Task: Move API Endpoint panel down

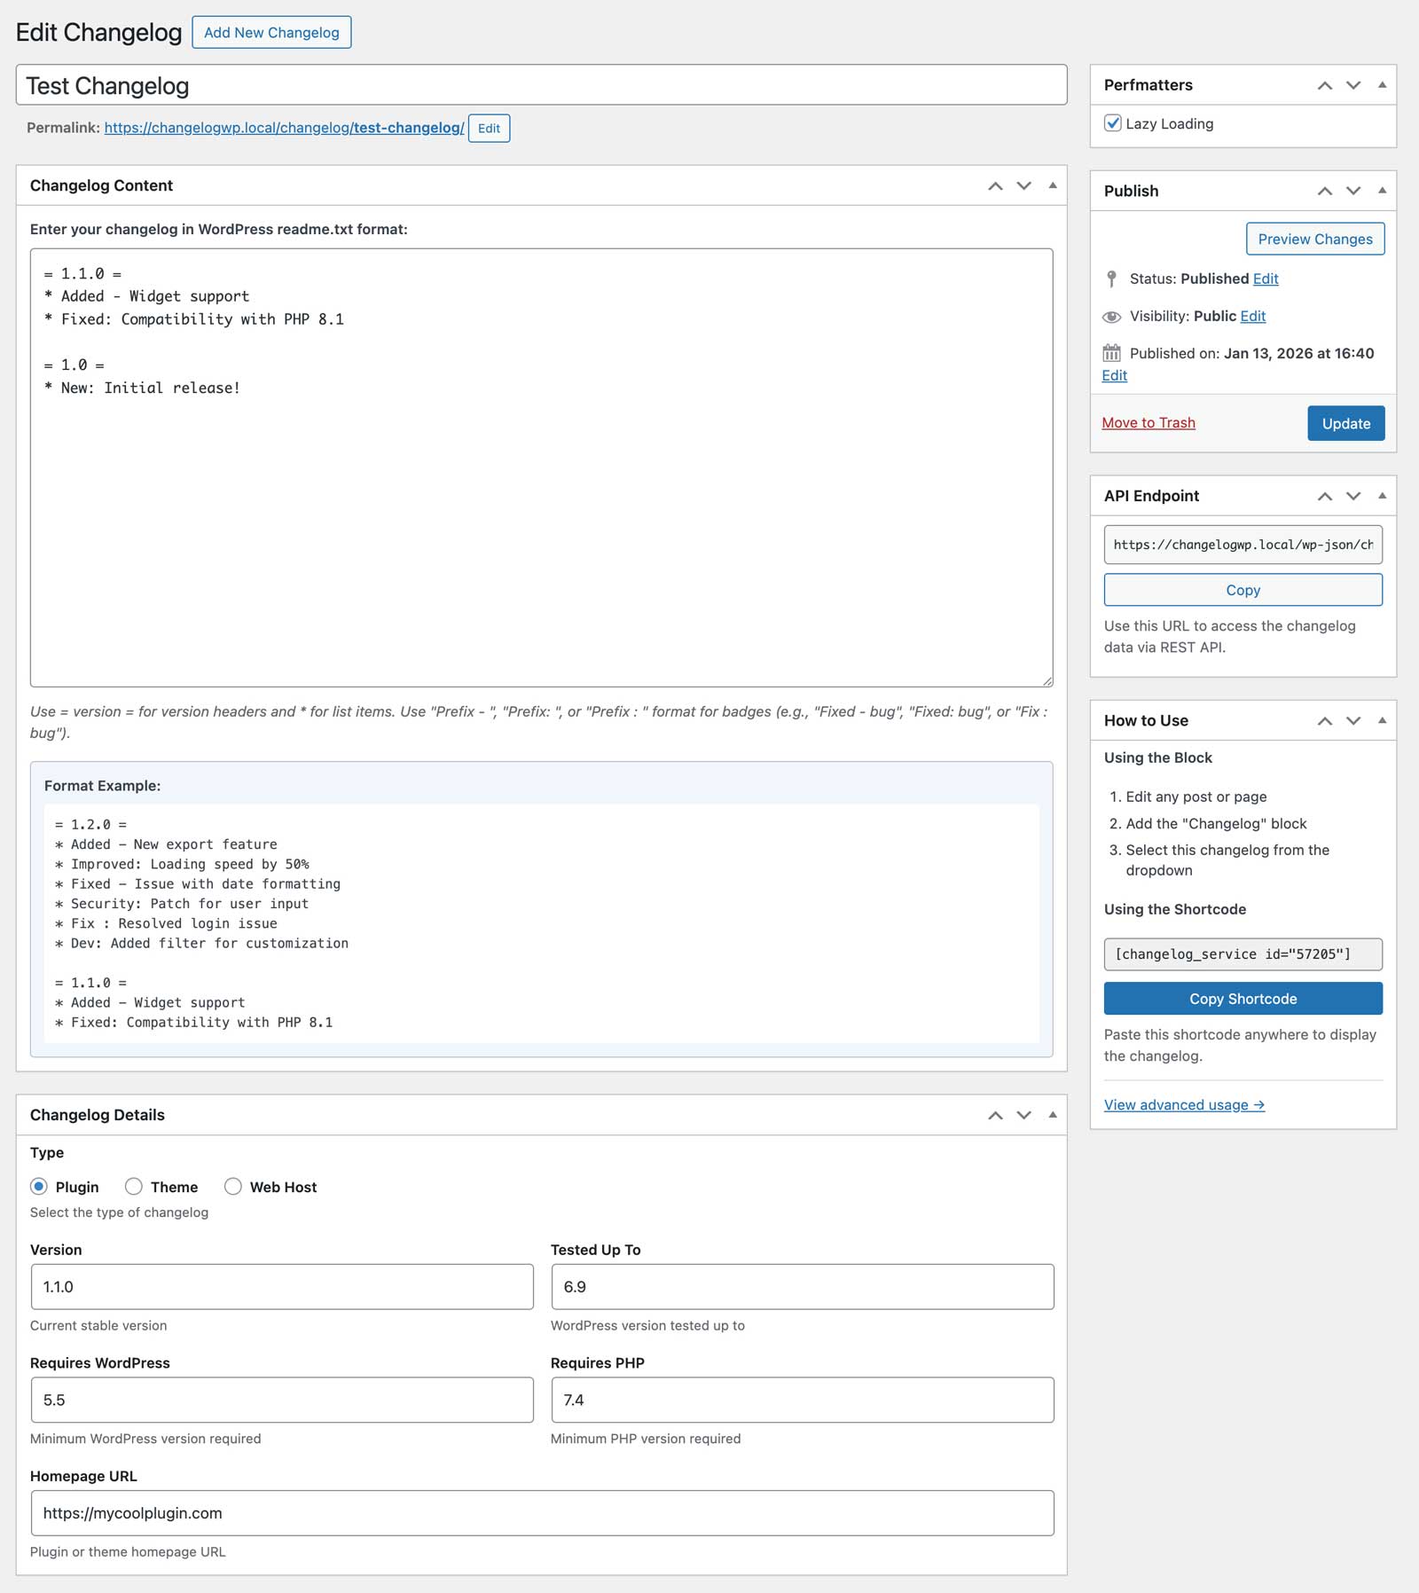Action: (x=1353, y=496)
